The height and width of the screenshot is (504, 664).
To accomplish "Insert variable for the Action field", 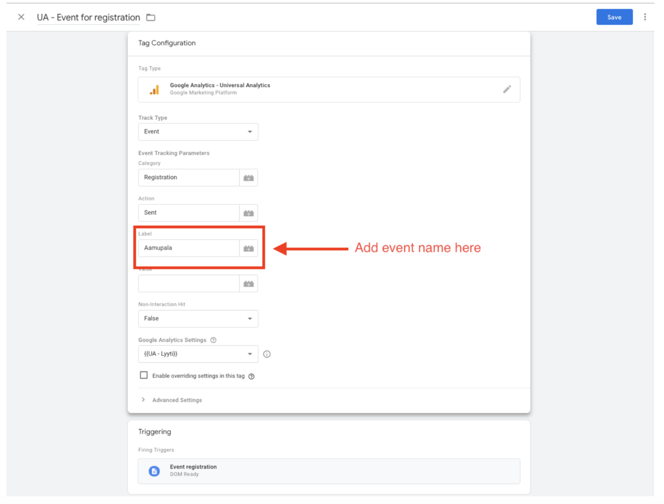I will 248,213.
